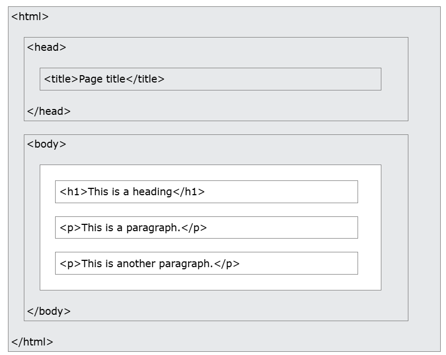The image size is (446, 355).
Task: Select the <title>Page title</title> box
Action: 265,79
